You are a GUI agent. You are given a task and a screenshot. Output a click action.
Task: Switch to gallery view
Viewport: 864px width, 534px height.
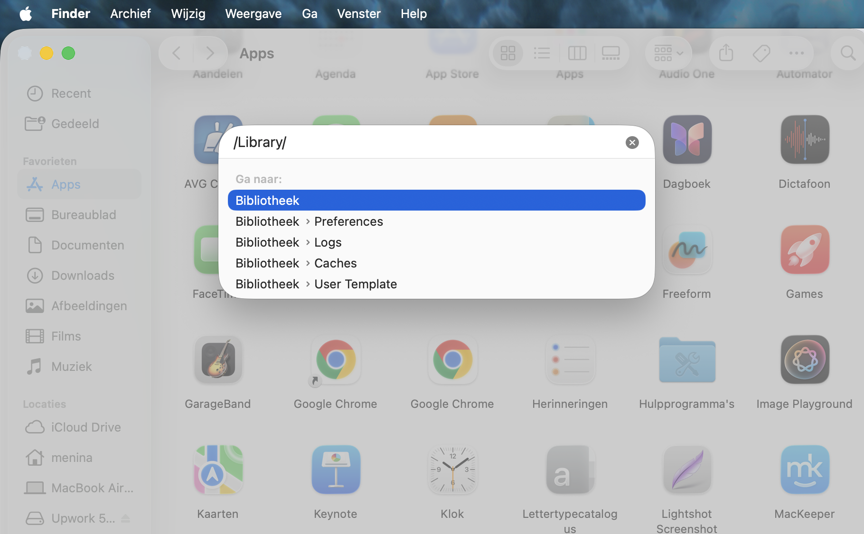611,53
